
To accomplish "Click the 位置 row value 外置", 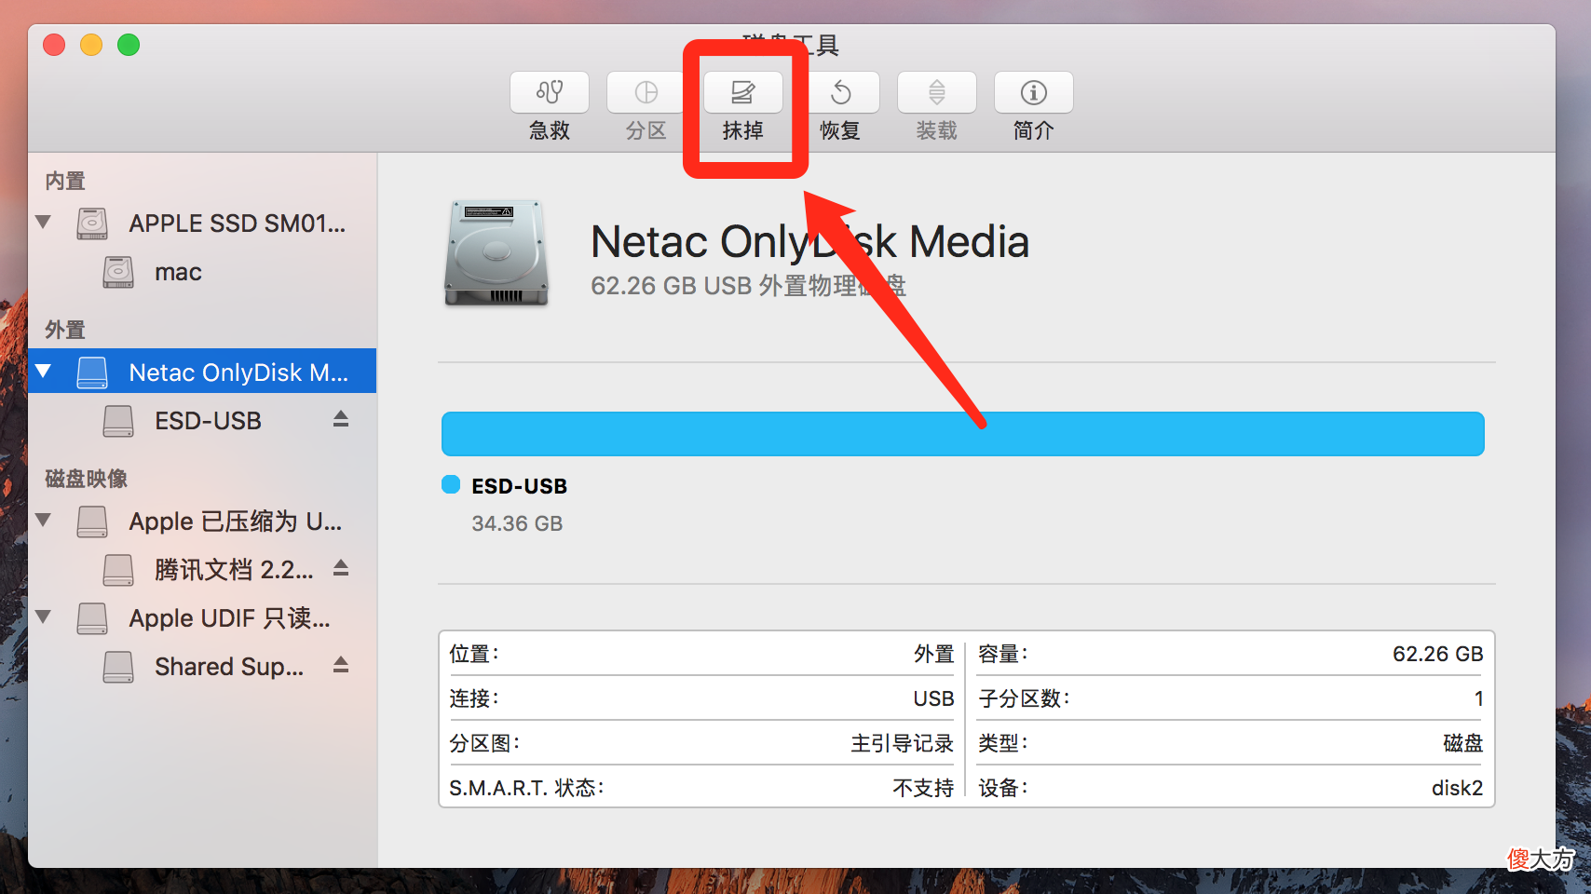I will (x=933, y=654).
